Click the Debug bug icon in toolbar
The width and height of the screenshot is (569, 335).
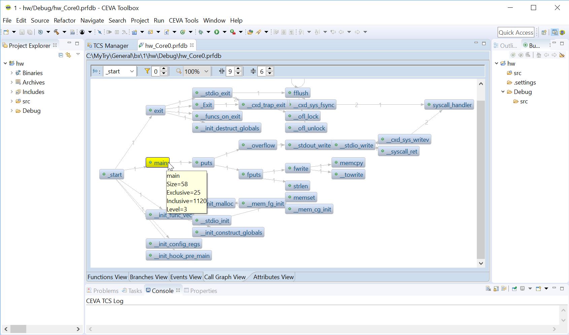[x=201, y=32]
